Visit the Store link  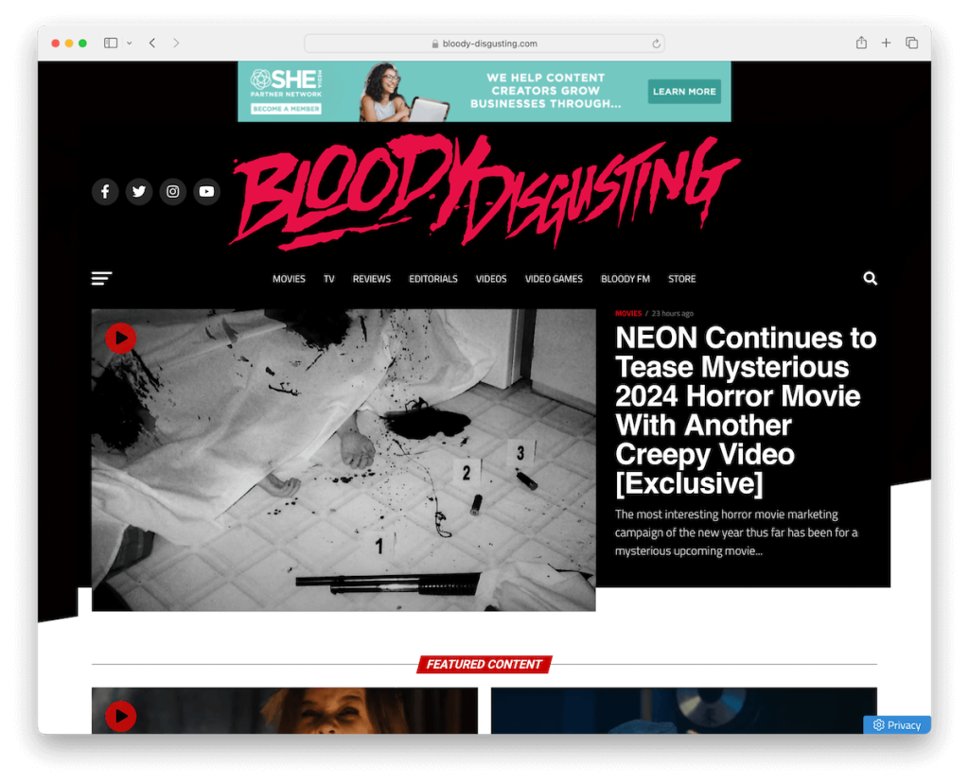pyautogui.click(x=681, y=279)
